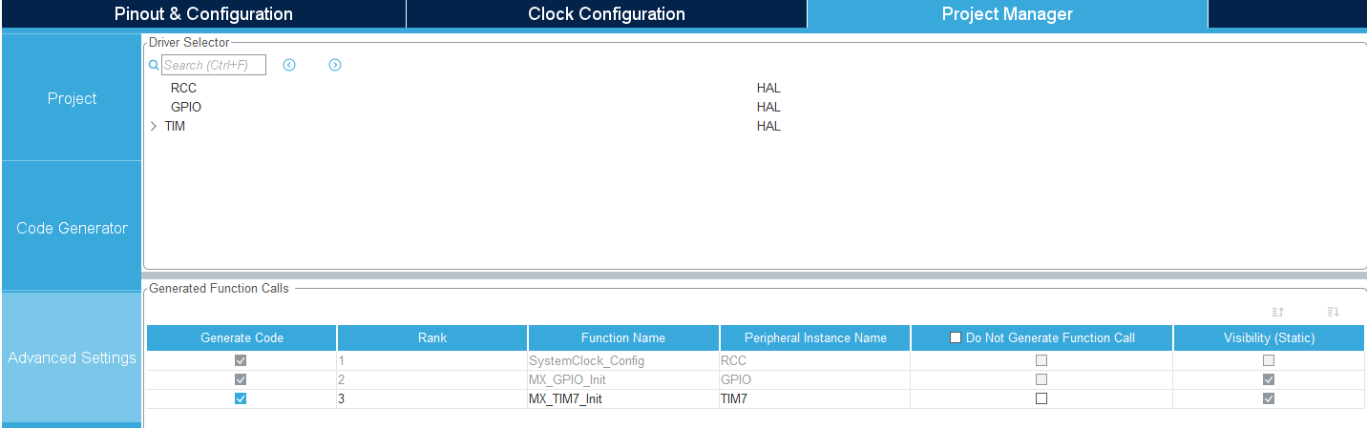Open the Project side section
This screenshot has width=1367, height=428.
73,98
